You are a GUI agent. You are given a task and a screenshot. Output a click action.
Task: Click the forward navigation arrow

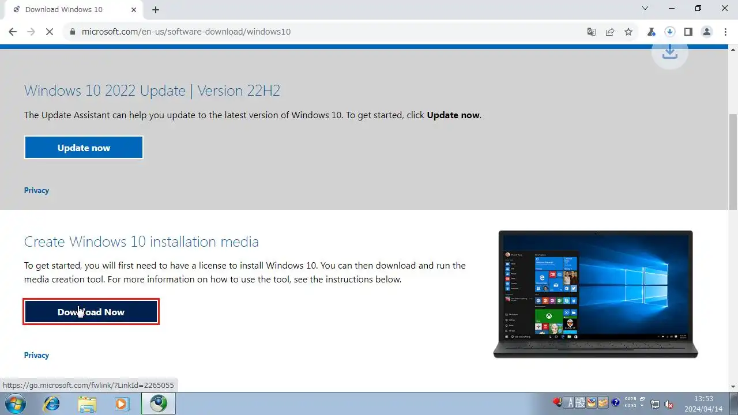pyautogui.click(x=31, y=32)
